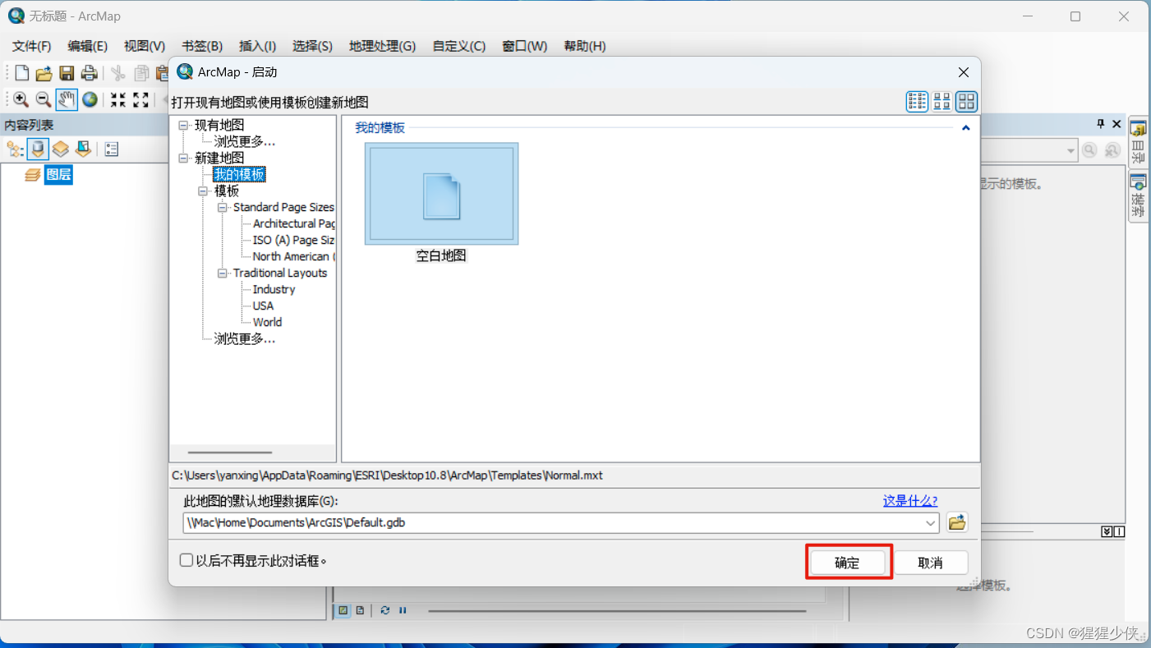Image resolution: width=1151 pixels, height=648 pixels.
Task: Switch dialog to list view icon
Action: click(917, 102)
